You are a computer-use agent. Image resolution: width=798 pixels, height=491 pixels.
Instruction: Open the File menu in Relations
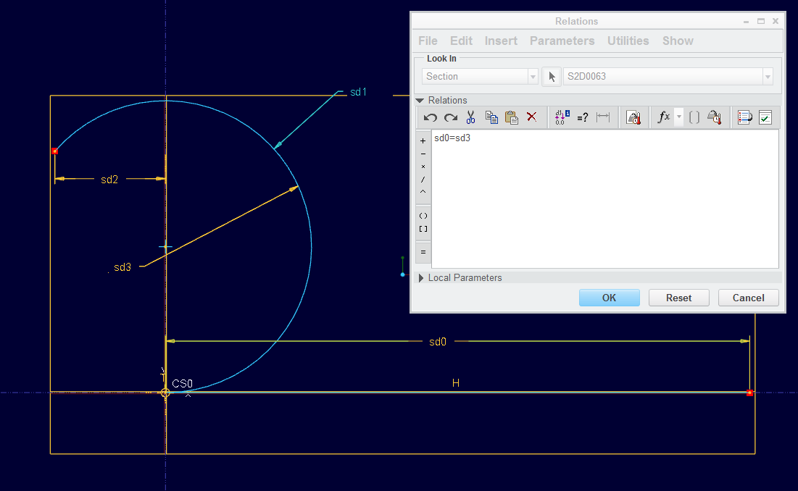click(x=428, y=41)
